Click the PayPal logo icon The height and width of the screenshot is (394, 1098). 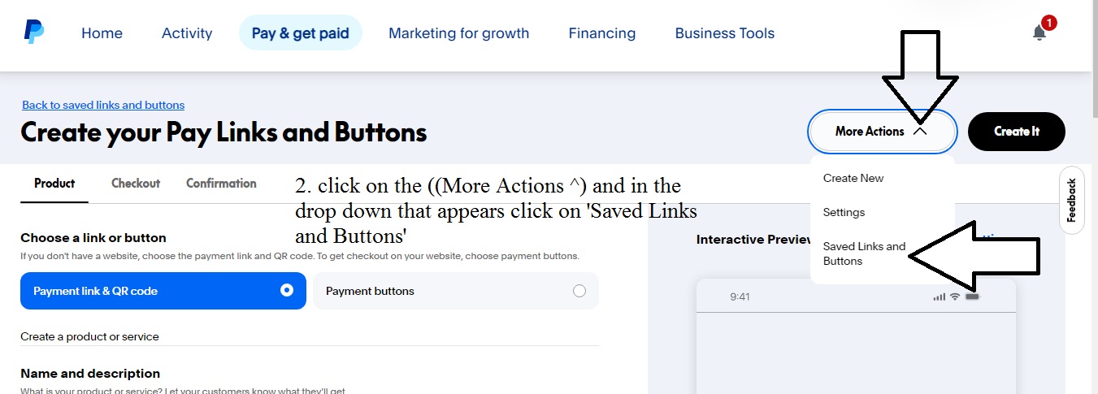tap(33, 32)
